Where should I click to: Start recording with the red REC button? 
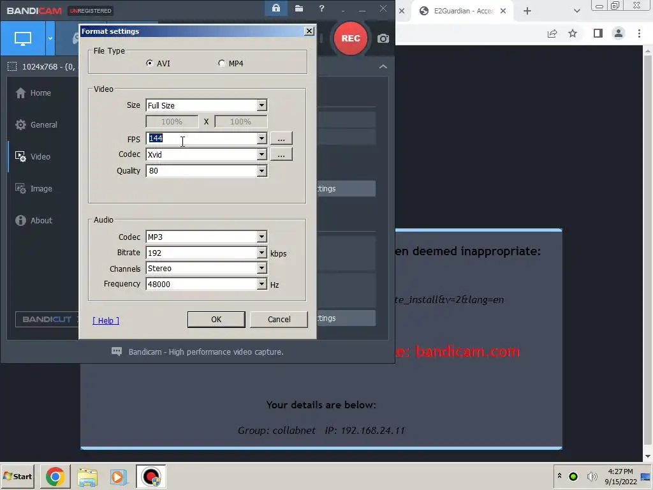click(x=351, y=38)
